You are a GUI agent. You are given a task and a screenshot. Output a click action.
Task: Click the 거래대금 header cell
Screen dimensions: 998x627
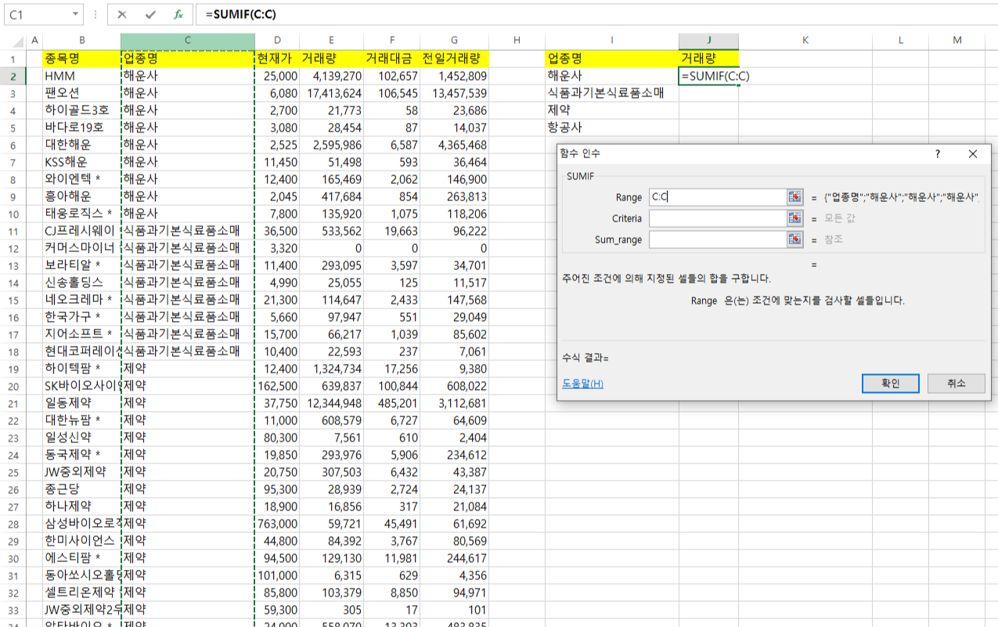click(392, 59)
